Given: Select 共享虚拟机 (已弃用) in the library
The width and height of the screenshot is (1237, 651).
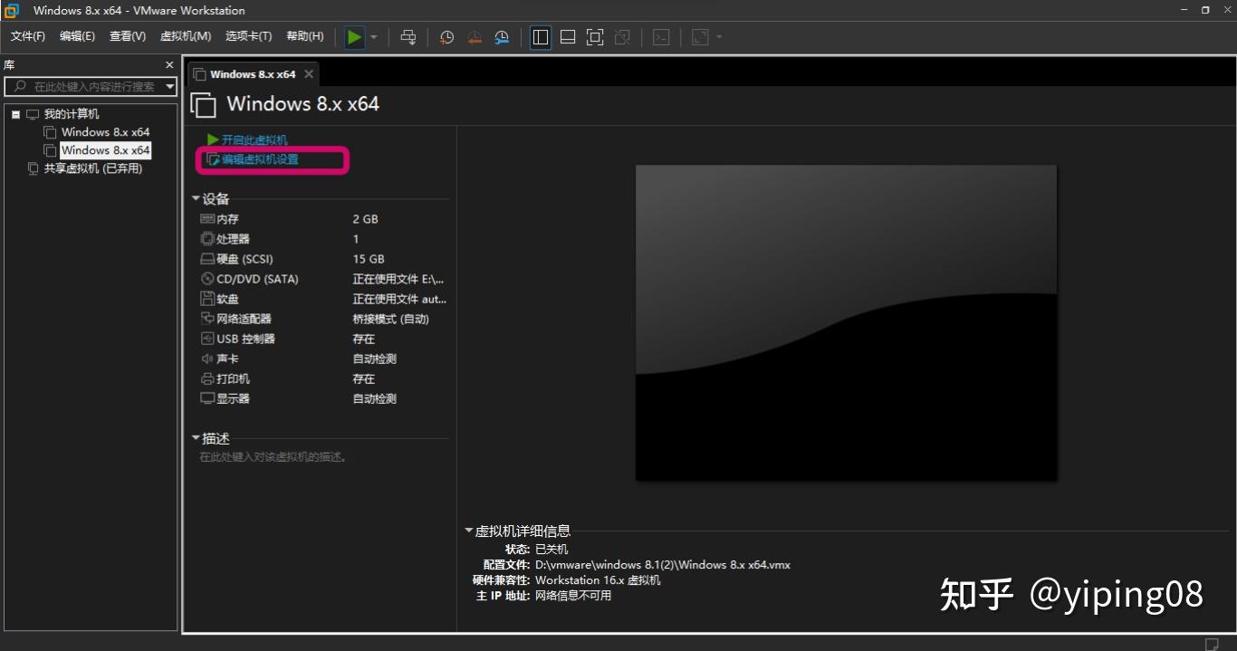Looking at the screenshot, I should point(93,168).
